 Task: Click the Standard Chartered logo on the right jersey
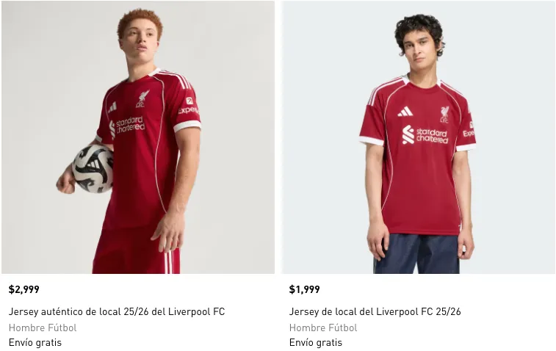pos(425,135)
